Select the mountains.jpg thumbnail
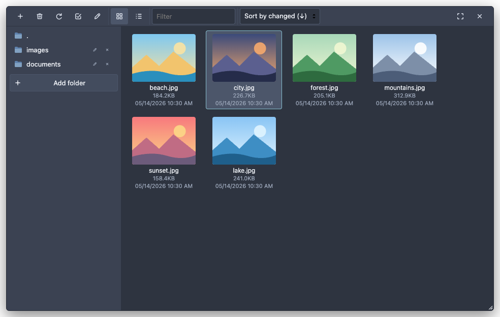Image resolution: width=500 pixels, height=317 pixels. pyautogui.click(x=404, y=58)
